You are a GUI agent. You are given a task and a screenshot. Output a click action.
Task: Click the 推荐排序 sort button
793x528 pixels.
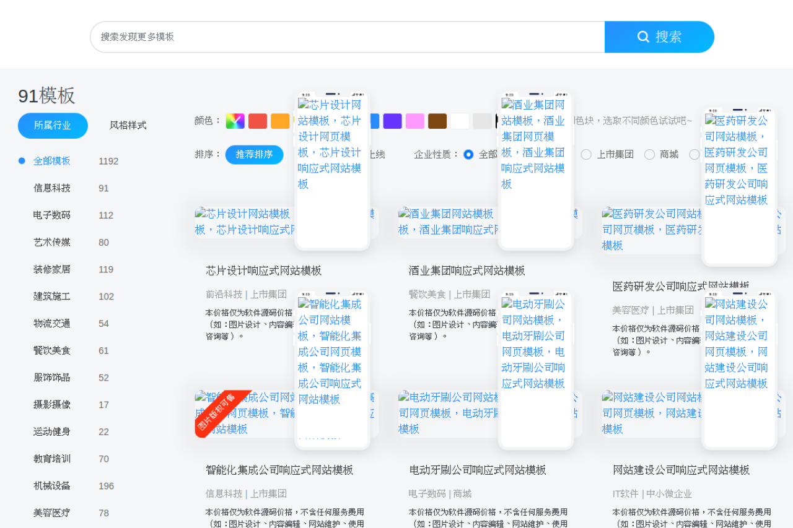click(x=255, y=155)
